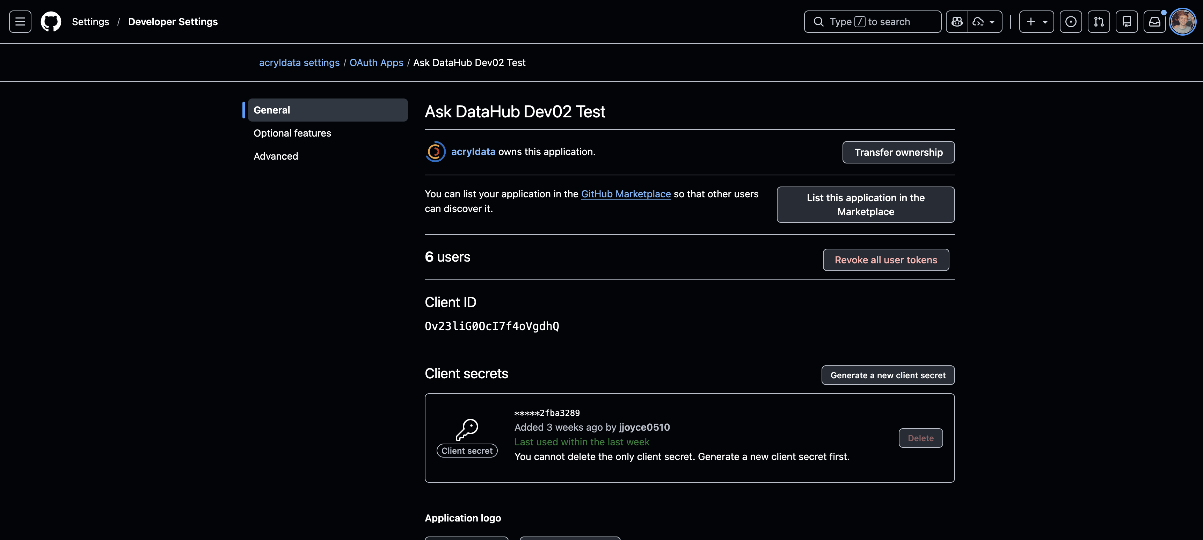1203x540 pixels.
Task: Click the user profile avatar
Action: (x=1182, y=22)
